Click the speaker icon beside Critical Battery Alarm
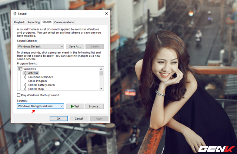This screenshot has width=237, height=154. (x=25, y=85)
